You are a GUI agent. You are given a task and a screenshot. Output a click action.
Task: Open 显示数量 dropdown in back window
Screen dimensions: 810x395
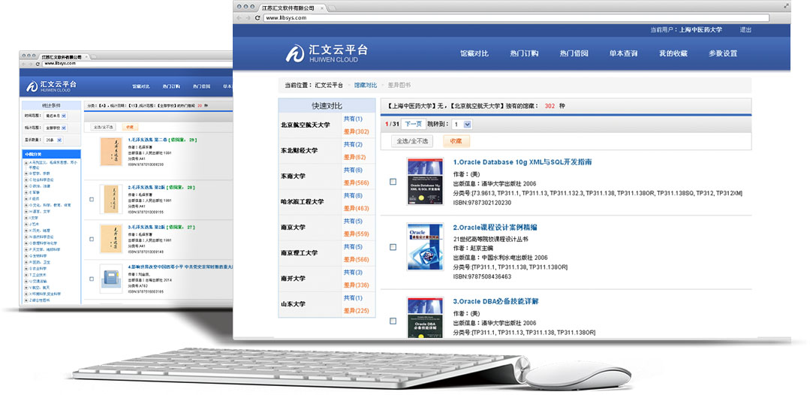click(53, 140)
